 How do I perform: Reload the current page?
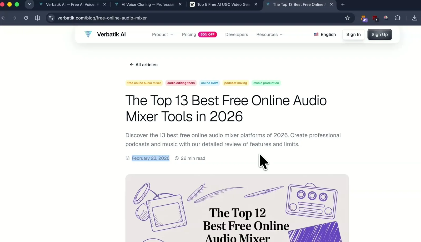click(26, 18)
